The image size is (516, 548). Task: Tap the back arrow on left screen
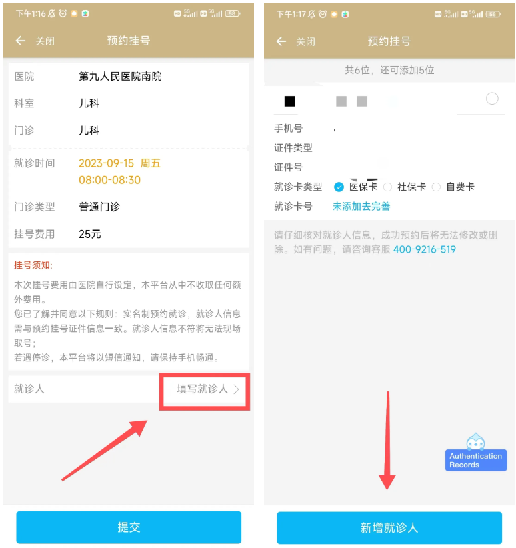point(21,41)
